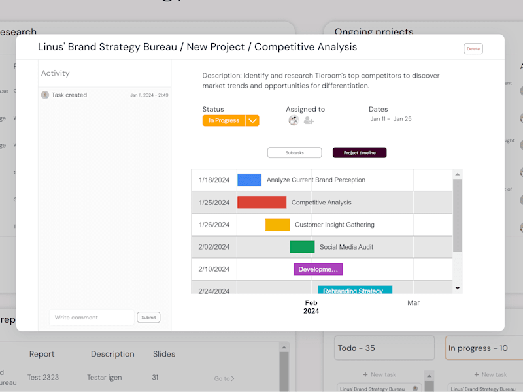Click the timeline scrollbar up arrow
The height and width of the screenshot is (392, 523).
(x=458, y=174)
